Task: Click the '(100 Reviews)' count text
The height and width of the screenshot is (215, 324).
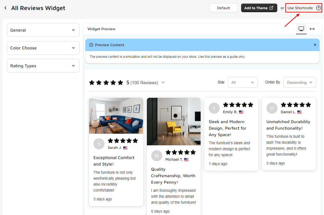Action: pos(144,83)
